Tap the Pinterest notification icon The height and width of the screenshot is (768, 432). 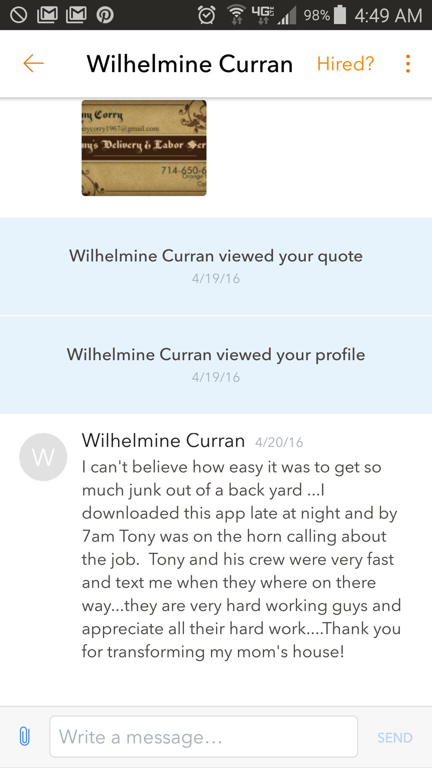(105, 15)
